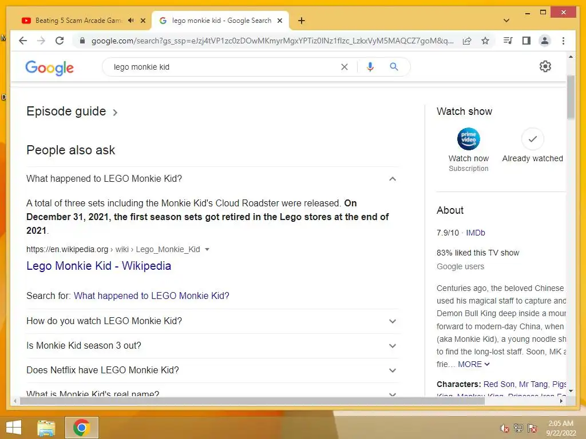Close the Beating 5 Scam Arcade Games tab
The height and width of the screenshot is (439, 586).
[x=142, y=21]
